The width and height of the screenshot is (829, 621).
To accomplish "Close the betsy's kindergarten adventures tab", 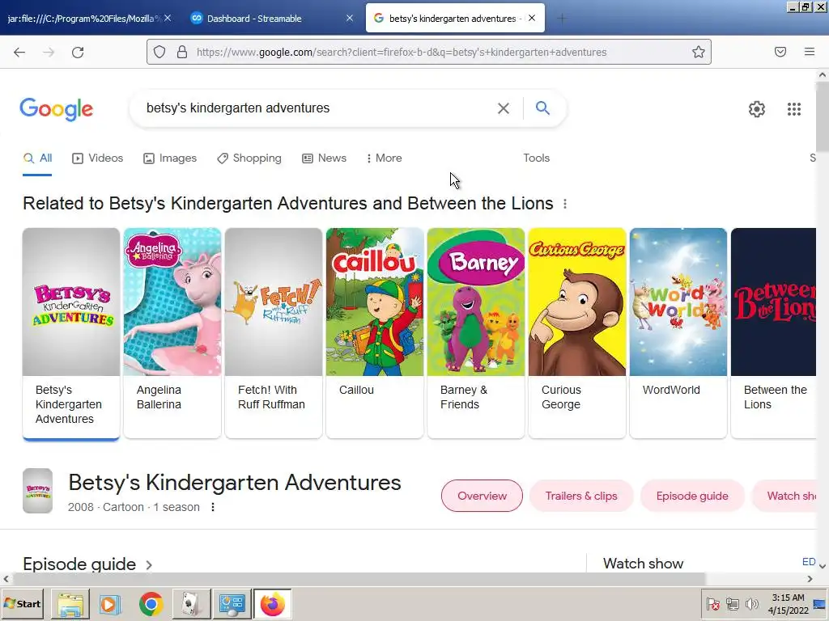I will click(x=532, y=18).
